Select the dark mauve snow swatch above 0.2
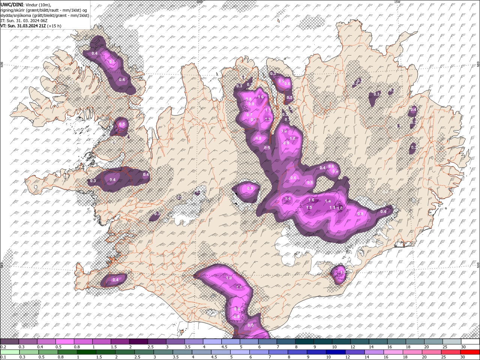This screenshot has height=360, width=480. click(9, 342)
